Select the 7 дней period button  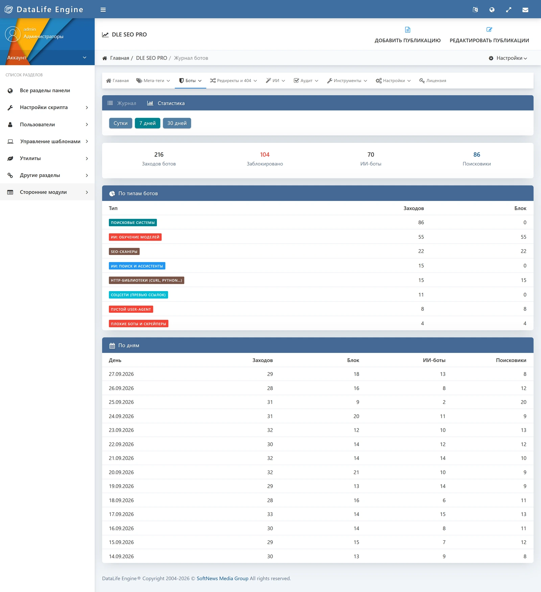[147, 123]
